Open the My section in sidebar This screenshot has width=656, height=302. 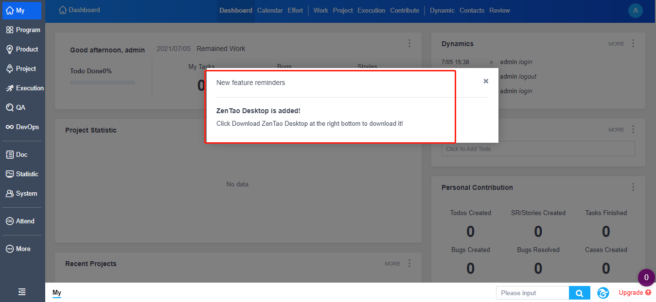tap(22, 10)
